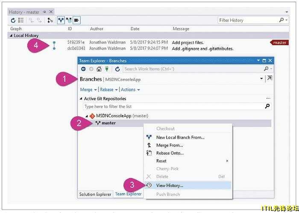Select commit dc0d3343
The height and width of the screenshot is (213, 299).
pyautogui.click(x=76, y=48)
